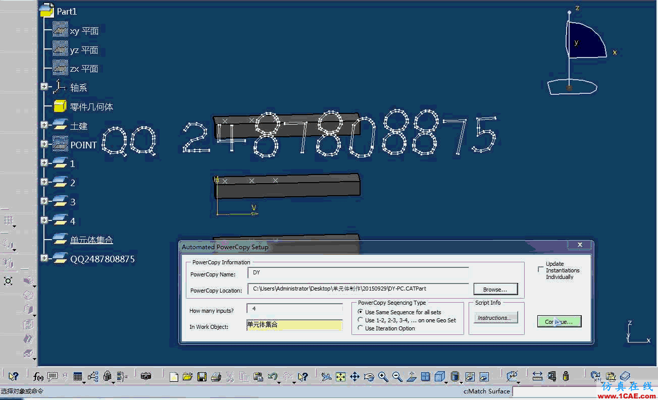The height and width of the screenshot is (400, 658).
Task: Undo with the curved arrow icon
Action: (x=273, y=376)
